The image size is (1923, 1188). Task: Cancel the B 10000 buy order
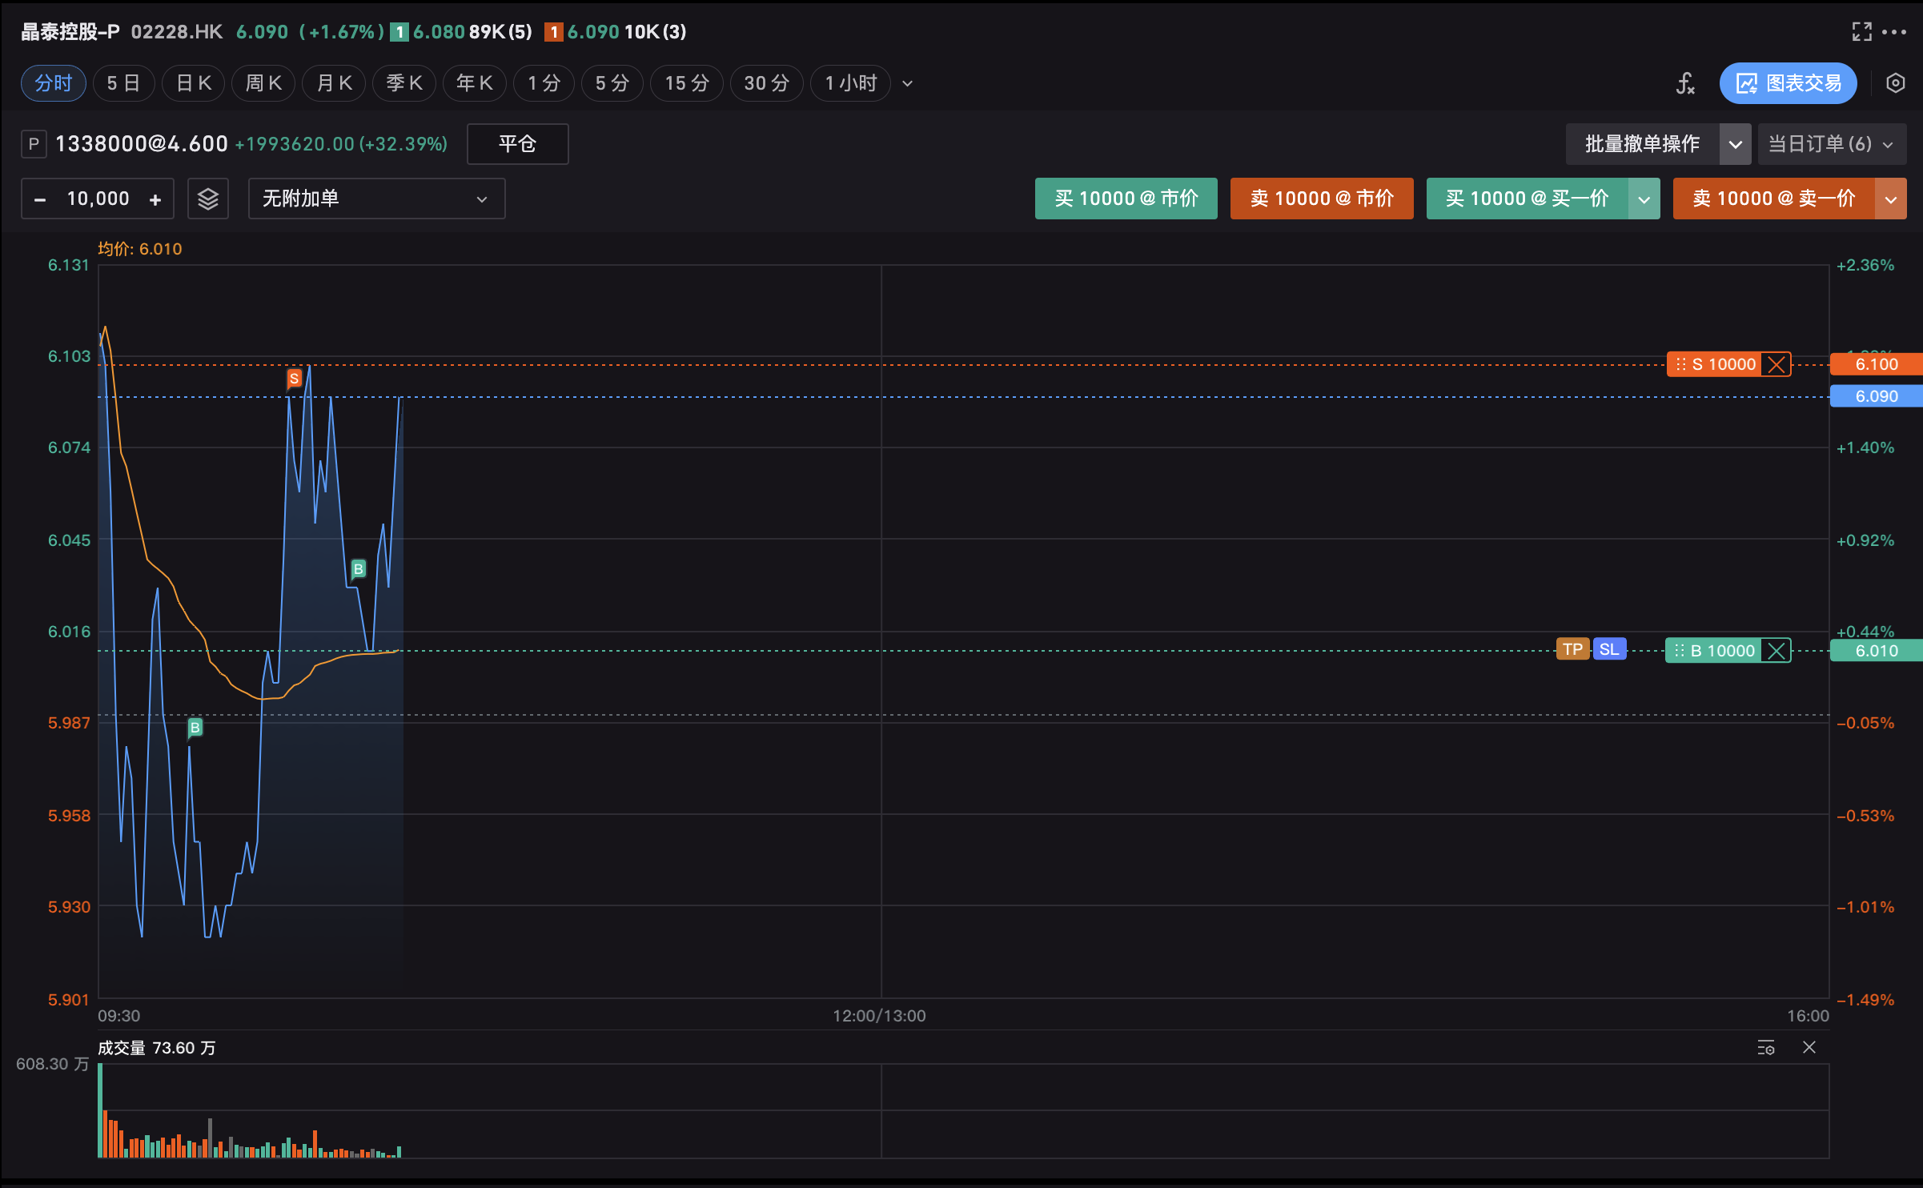[x=1776, y=651]
